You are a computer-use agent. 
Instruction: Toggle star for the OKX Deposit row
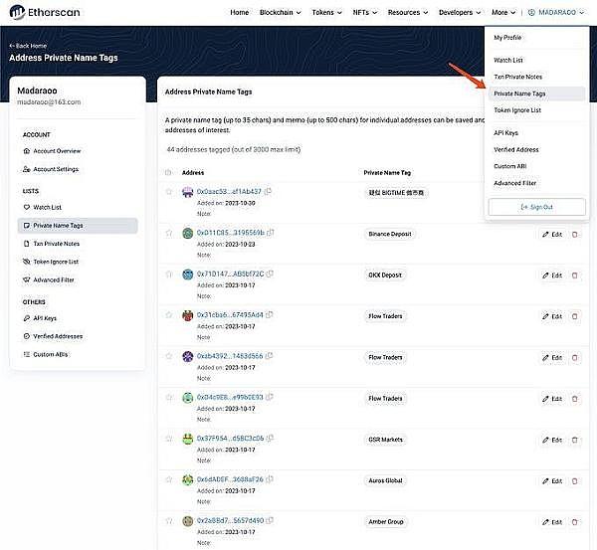(168, 274)
